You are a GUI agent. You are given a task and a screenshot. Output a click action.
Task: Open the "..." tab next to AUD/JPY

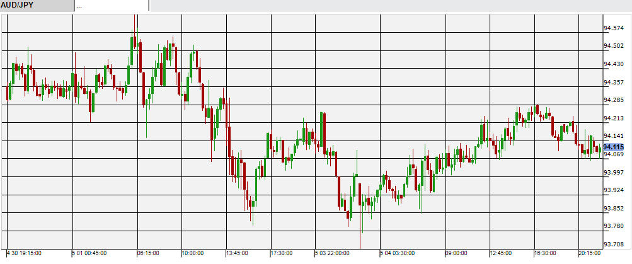(111, 6)
